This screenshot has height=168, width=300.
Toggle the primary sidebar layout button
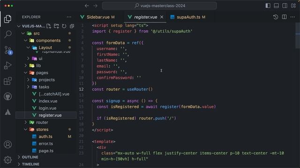pos(268,6)
